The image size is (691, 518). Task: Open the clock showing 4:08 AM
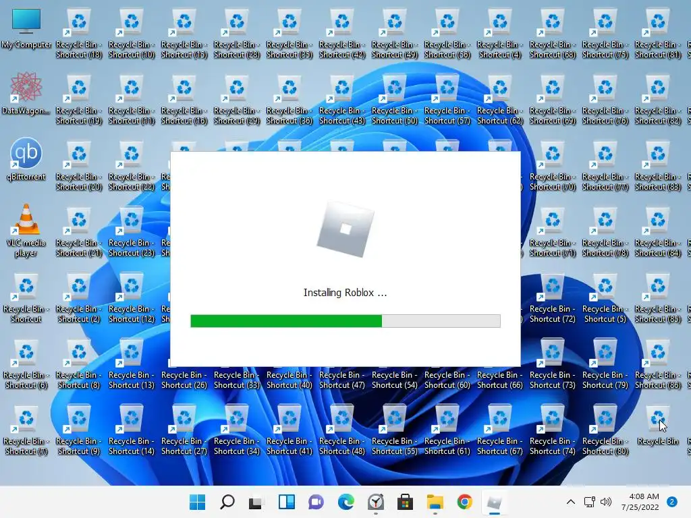640,502
